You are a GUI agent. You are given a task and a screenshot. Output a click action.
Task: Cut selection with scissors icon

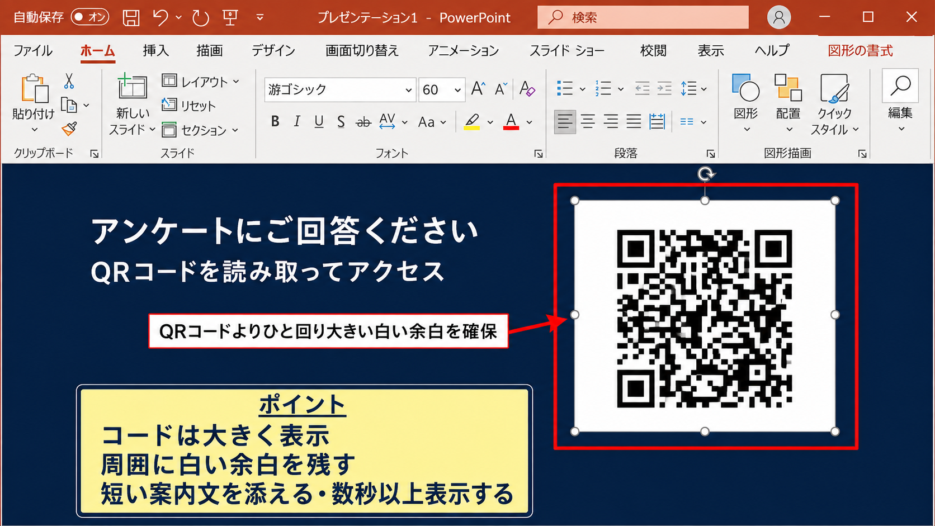69,81
